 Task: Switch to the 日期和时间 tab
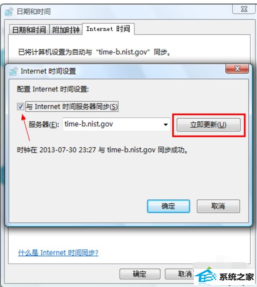point(29,30)
